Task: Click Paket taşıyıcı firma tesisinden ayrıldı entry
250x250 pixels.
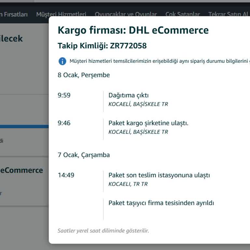Action: 161,203
